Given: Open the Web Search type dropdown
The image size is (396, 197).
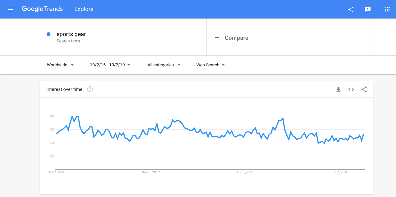Looking at the screenshot, I should 211,65.
